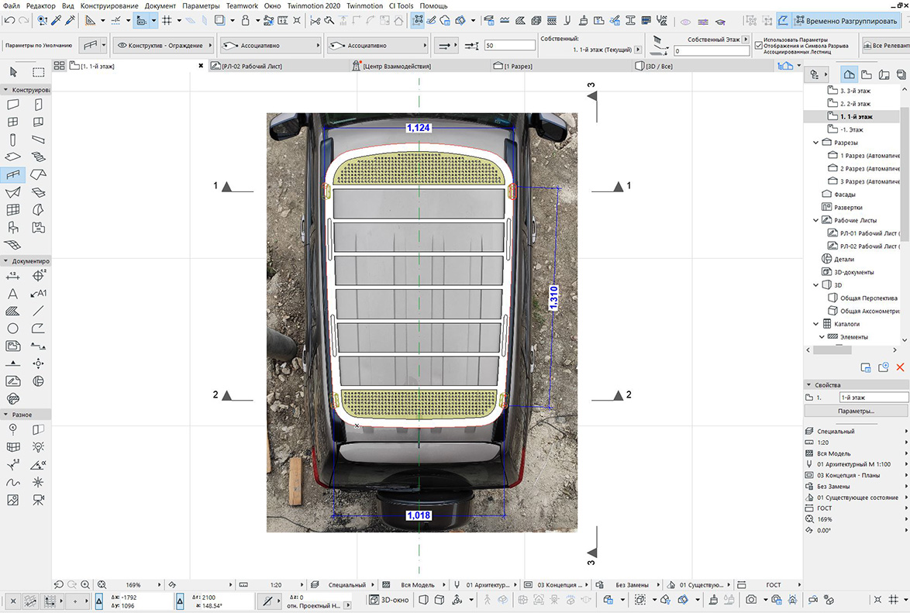Close the 1-й этаж tab
910x613 pixels.
click(x=201, y=66)
